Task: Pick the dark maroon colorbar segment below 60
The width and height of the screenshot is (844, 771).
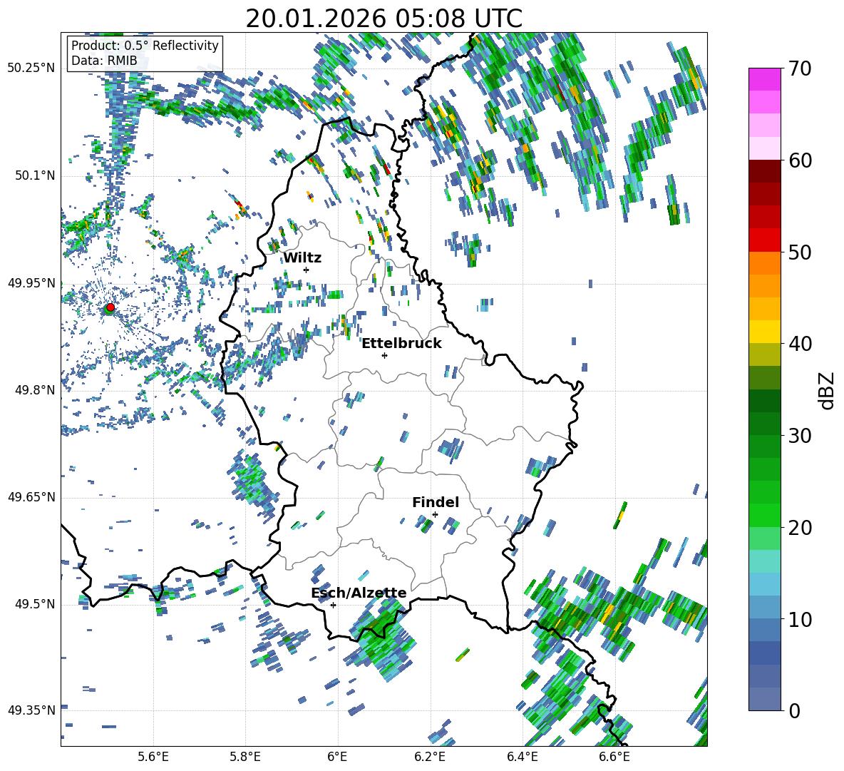Action: 764,171
